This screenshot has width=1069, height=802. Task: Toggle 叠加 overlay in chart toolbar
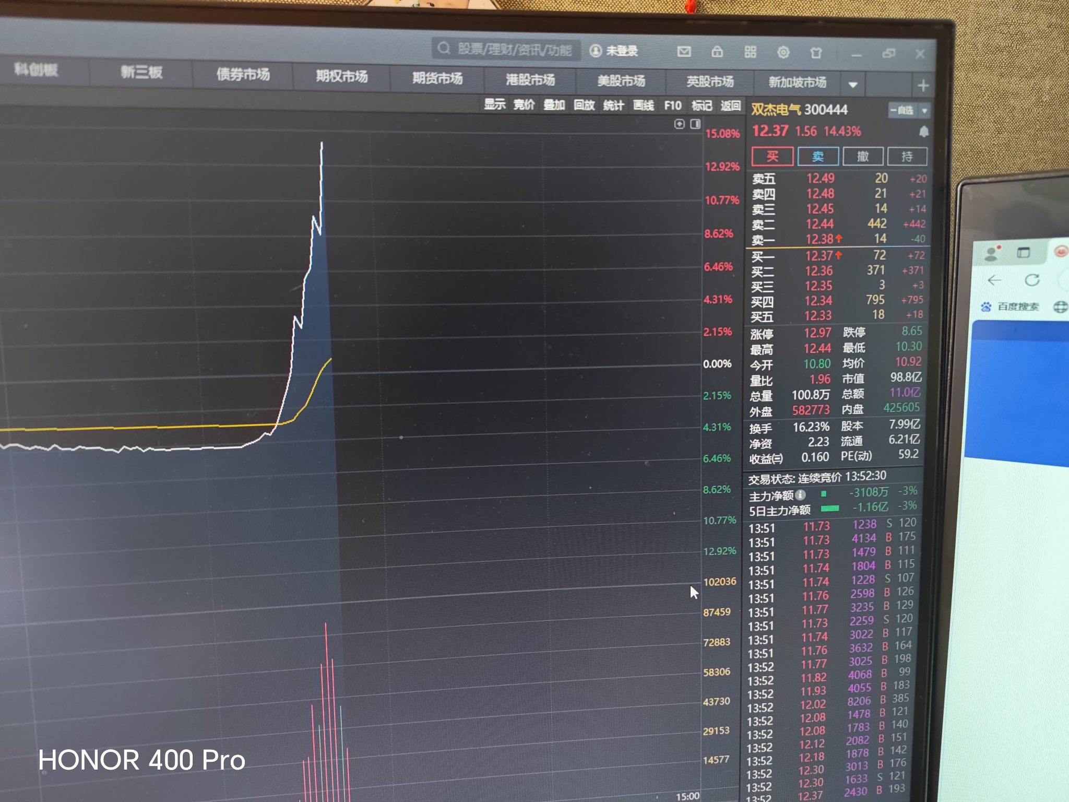pyautogui.click(x=554, y=105)
